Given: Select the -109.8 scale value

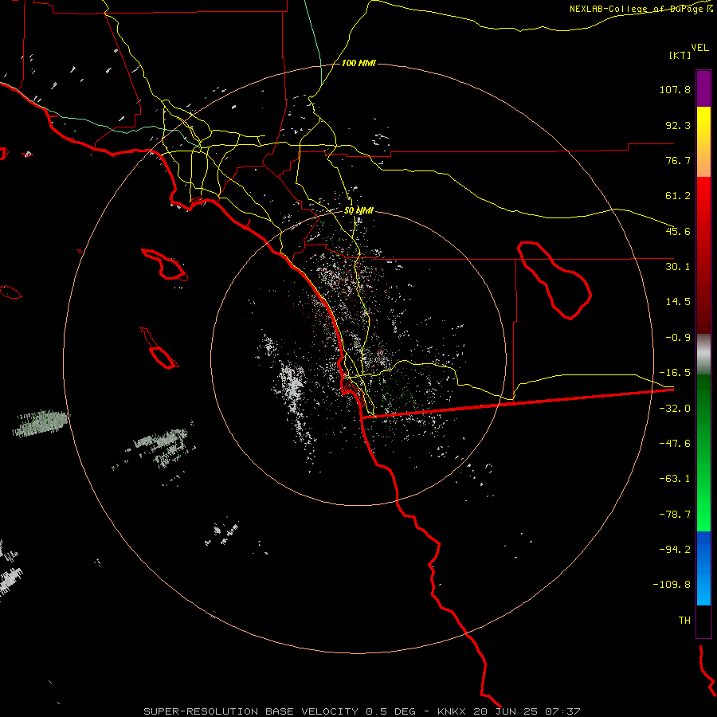Looking at the screenshot, I should pos(672,585).
